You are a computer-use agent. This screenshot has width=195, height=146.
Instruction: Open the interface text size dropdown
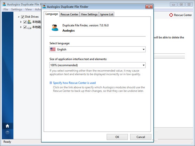(97, 65)
